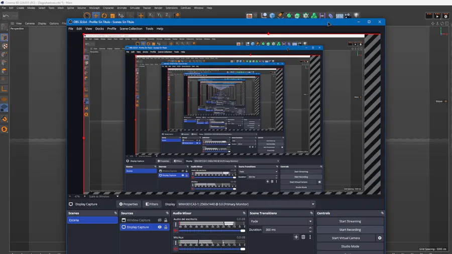Click the Floor grid icon in Cinema 4D
Image resolution: width=452 pixels, height=254 pixels.
point(340,16)
